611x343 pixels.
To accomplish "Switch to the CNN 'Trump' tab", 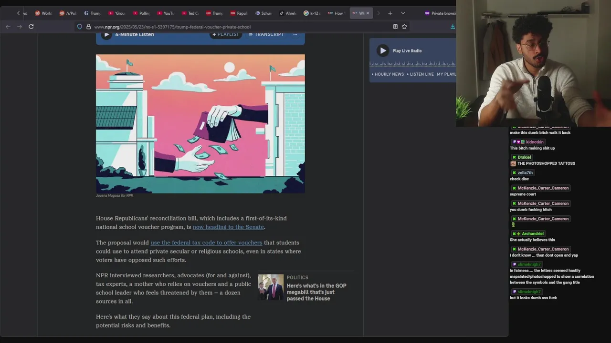I will click(x=214, y=13).
